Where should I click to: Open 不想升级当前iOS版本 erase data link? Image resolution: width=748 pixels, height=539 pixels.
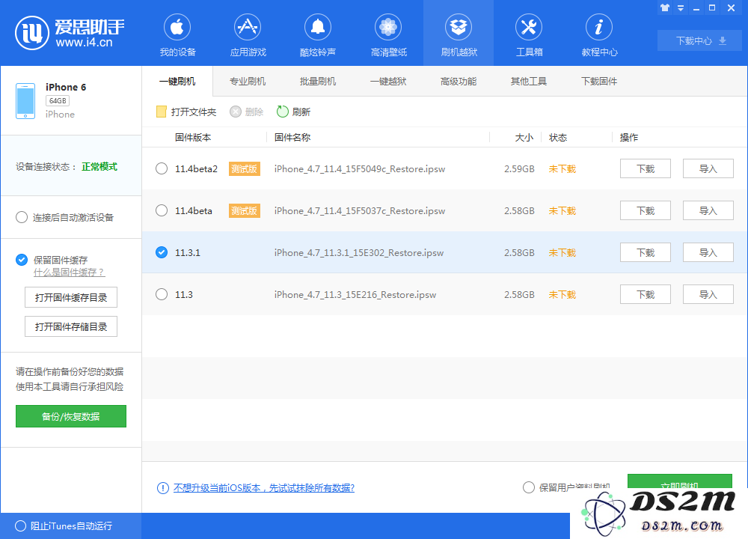point(264,488)
